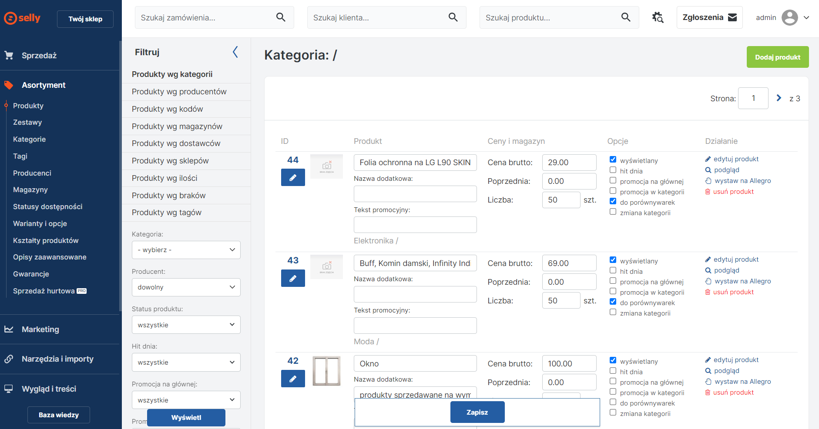Open Kategorie in the sidebar menu
The image size is (819, 429).
point(29,139)
